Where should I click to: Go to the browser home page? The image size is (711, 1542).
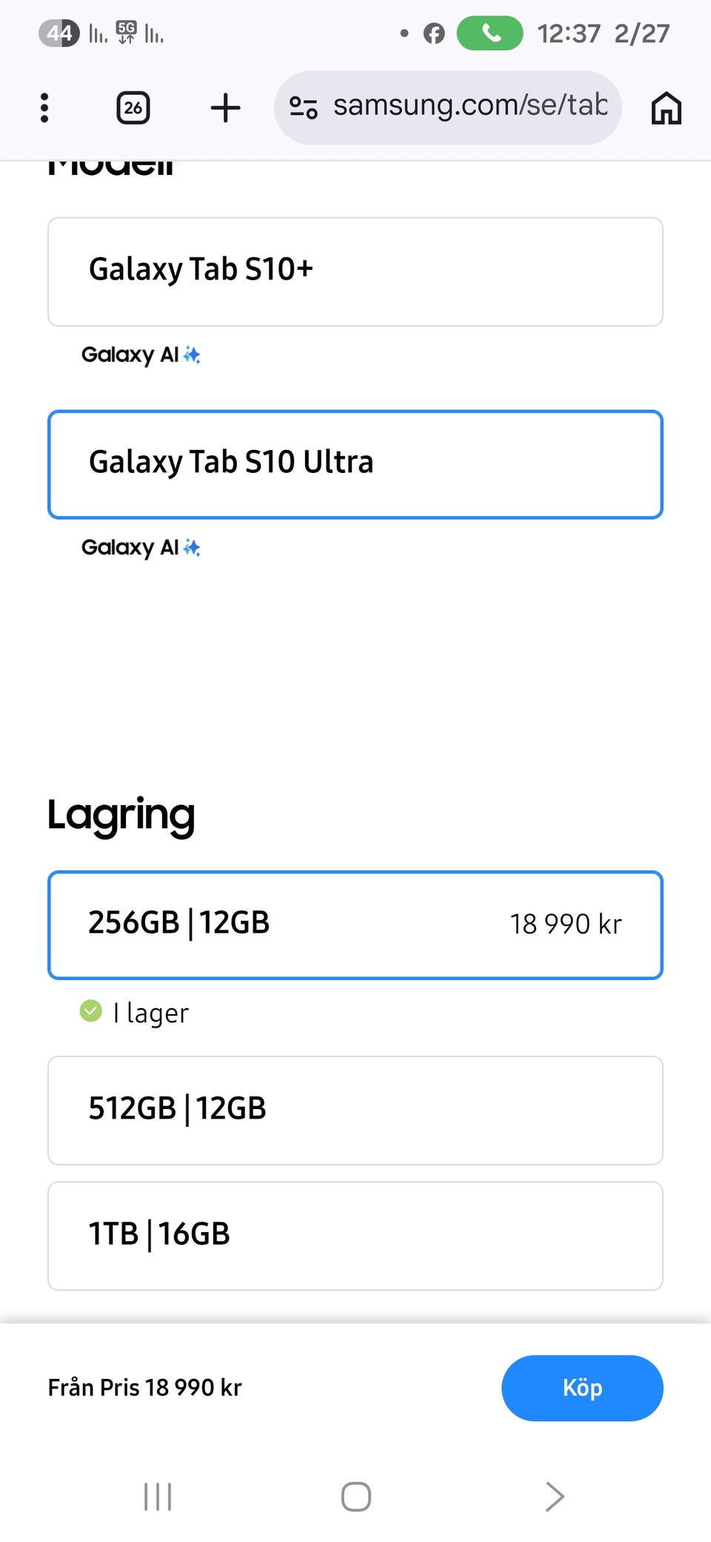coord(666,108)
